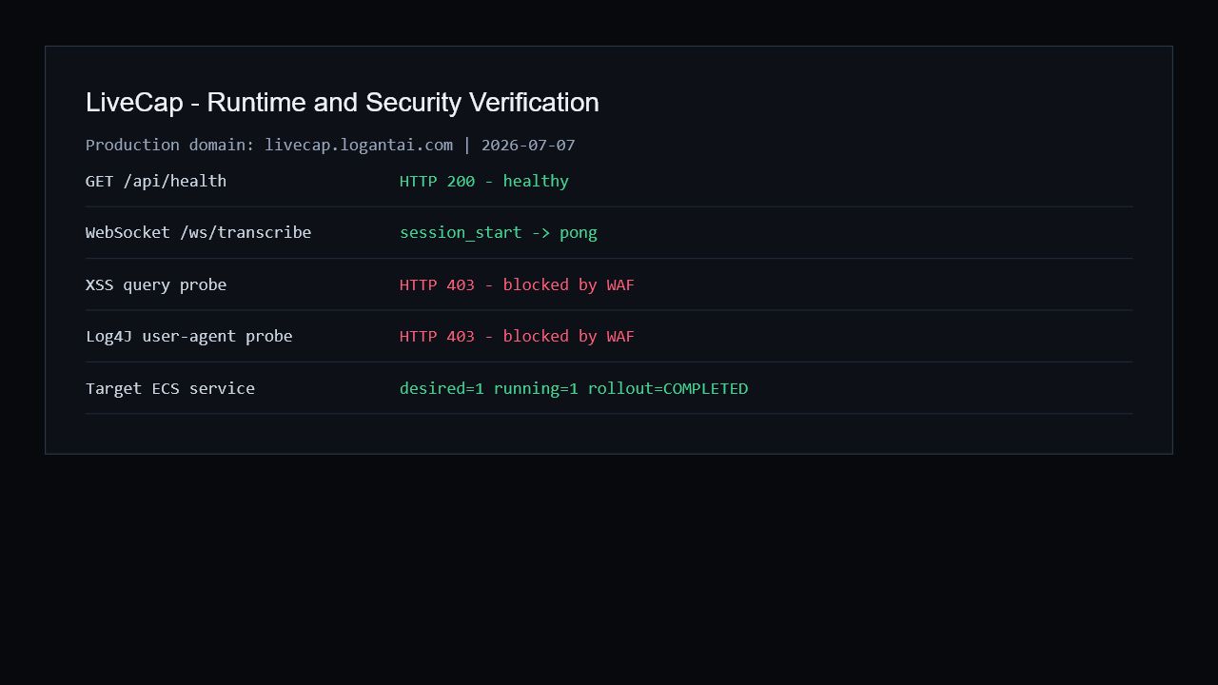This screenshot has height=685, width=1218.
Task: Click the Target ECS service label
Action: [170, 388]
